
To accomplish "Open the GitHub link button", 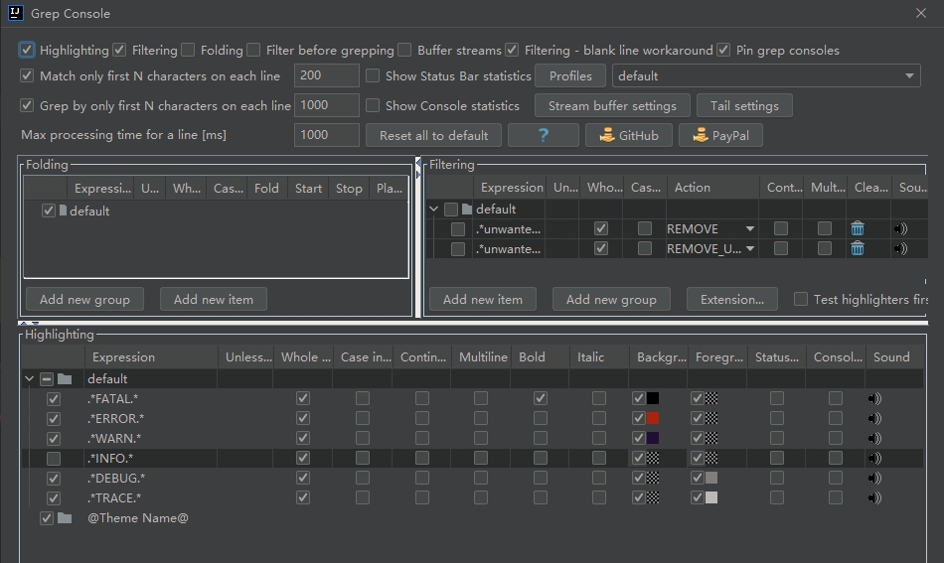I will click(628, 135).
